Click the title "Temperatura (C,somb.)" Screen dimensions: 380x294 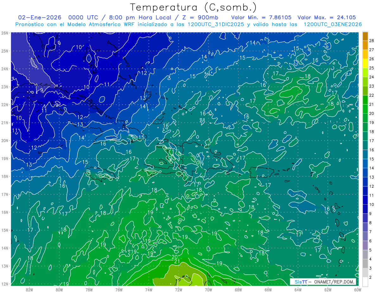[193, 8]
